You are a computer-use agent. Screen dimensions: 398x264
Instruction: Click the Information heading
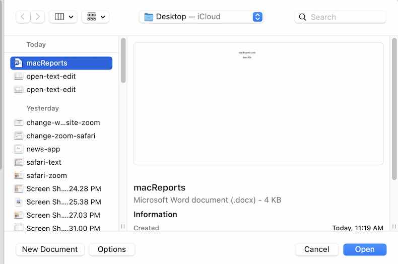pyautogui.click(x=155, y=215)
